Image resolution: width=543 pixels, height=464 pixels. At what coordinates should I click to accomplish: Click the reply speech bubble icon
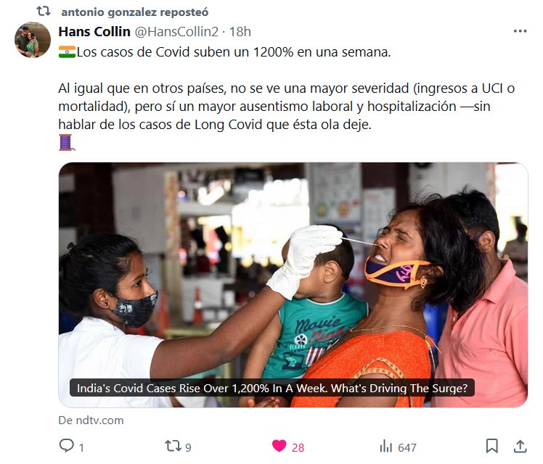pyautogui.click(x=67, y=446)
